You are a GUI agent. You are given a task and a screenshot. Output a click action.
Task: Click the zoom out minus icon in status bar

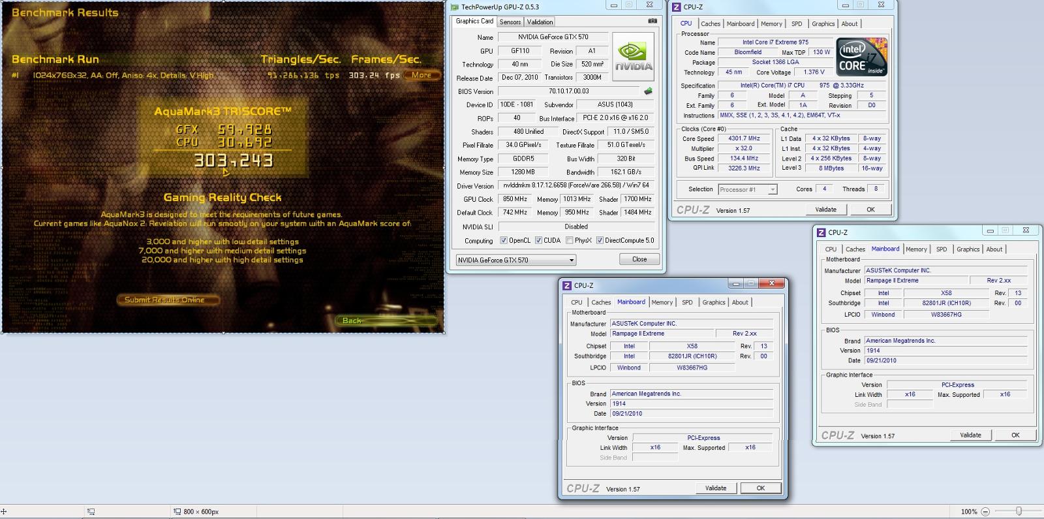[985, 511]
